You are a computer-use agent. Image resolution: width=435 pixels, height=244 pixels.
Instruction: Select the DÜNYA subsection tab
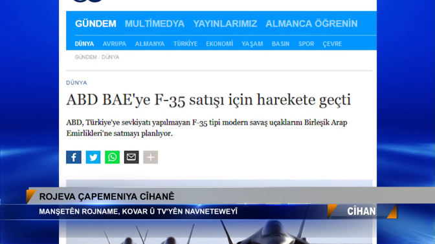(x=84, y=44)
